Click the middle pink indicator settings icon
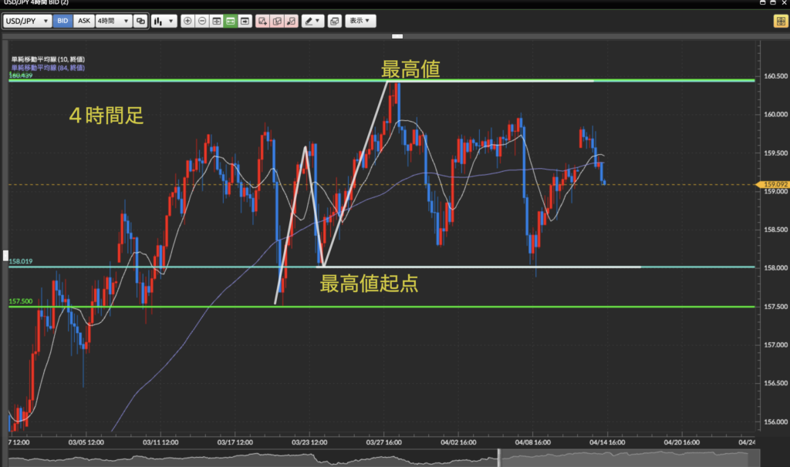Viewport: 790px width, 467px height. pyautogui.click(x=276, y=22)
